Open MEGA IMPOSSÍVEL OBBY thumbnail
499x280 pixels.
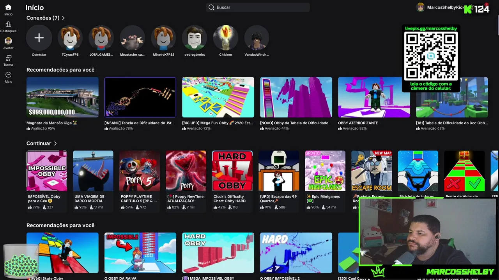point(218,253)
